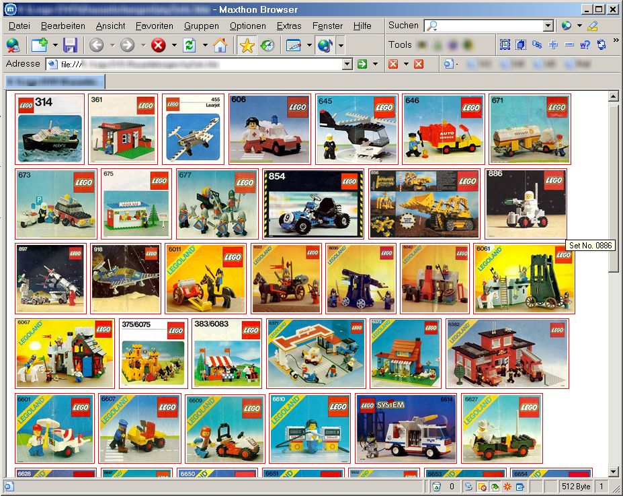This screenshot has width=623, height=496.
Task: Click the Tools toolbar label
Action: tap(400, 44)
